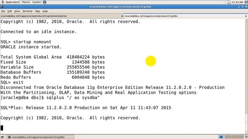The height and width of the screenshot is (139, 248).
Task: Click the value 255855540
Action: [x=78, y=67]
